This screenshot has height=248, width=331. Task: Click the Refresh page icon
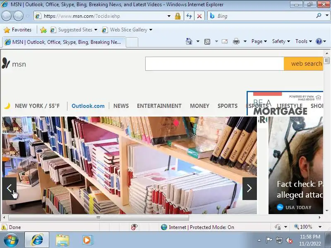click(189, 16)
